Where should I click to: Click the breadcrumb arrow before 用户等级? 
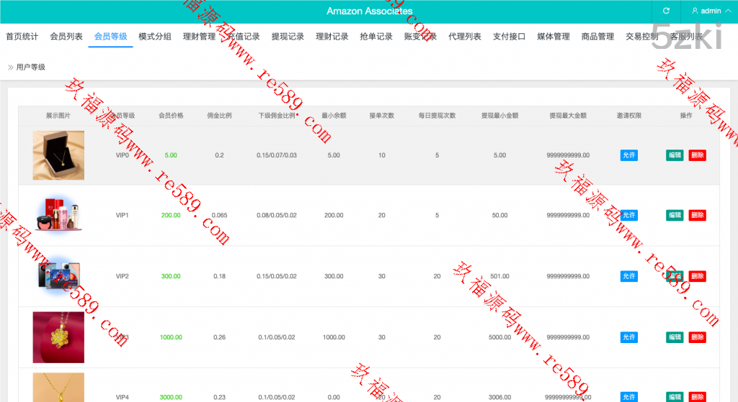[11, 67]
